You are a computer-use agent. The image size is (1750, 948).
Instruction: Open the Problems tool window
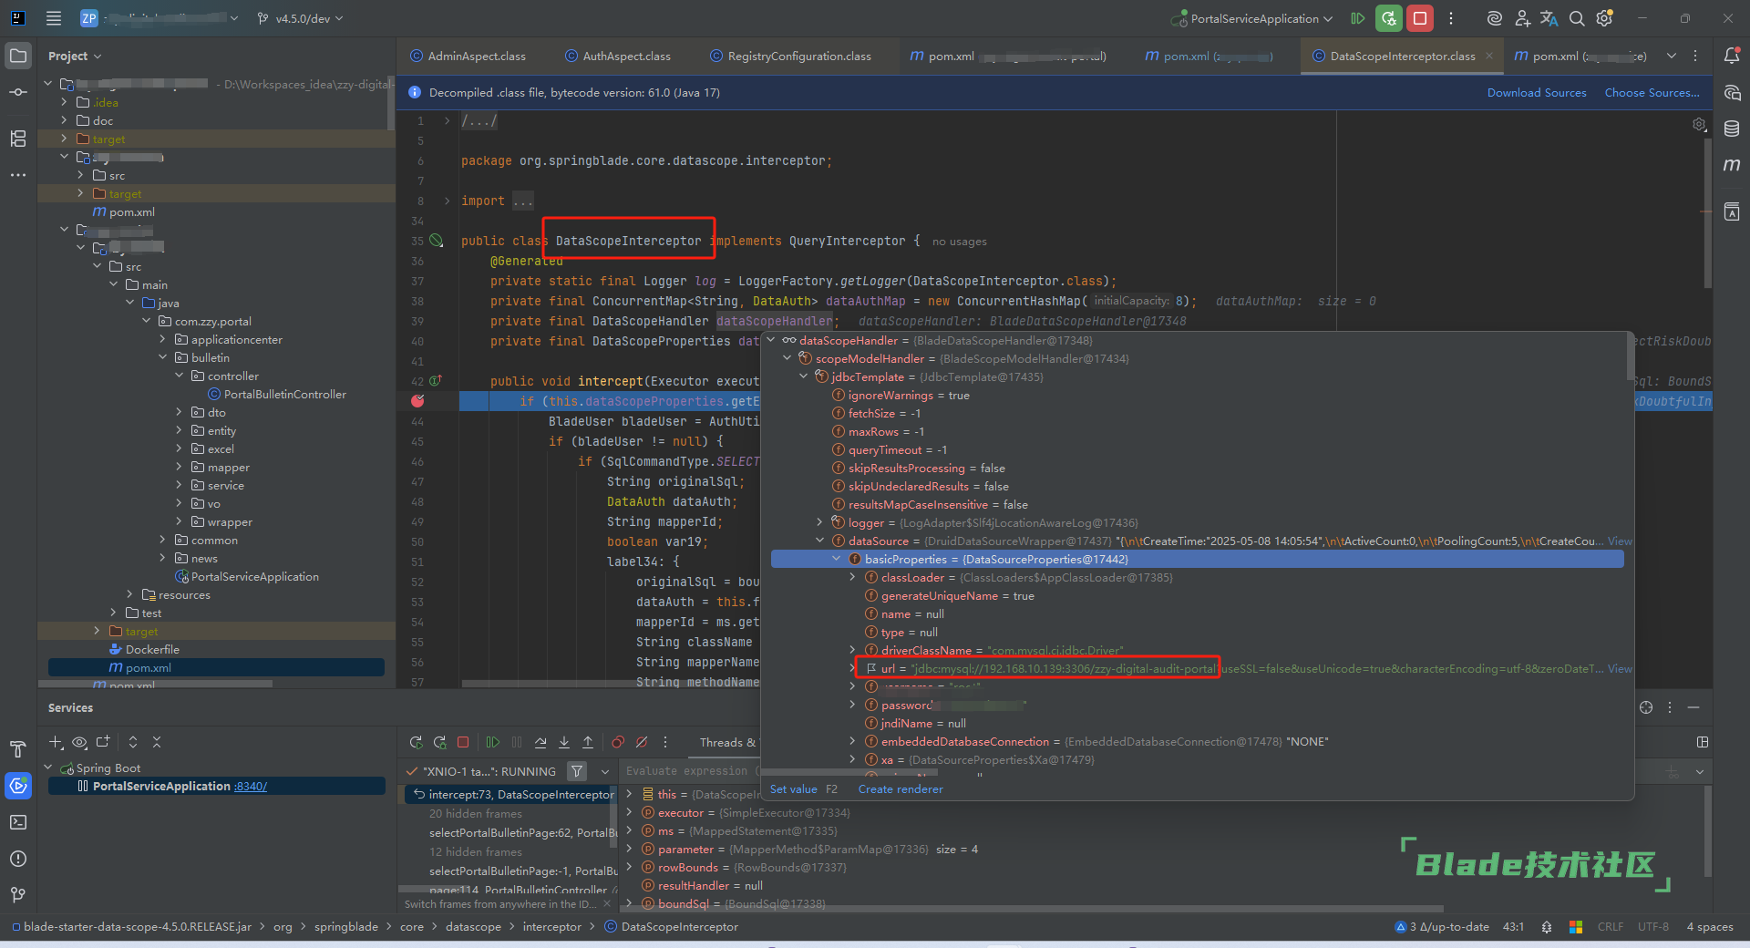point(18,859)
